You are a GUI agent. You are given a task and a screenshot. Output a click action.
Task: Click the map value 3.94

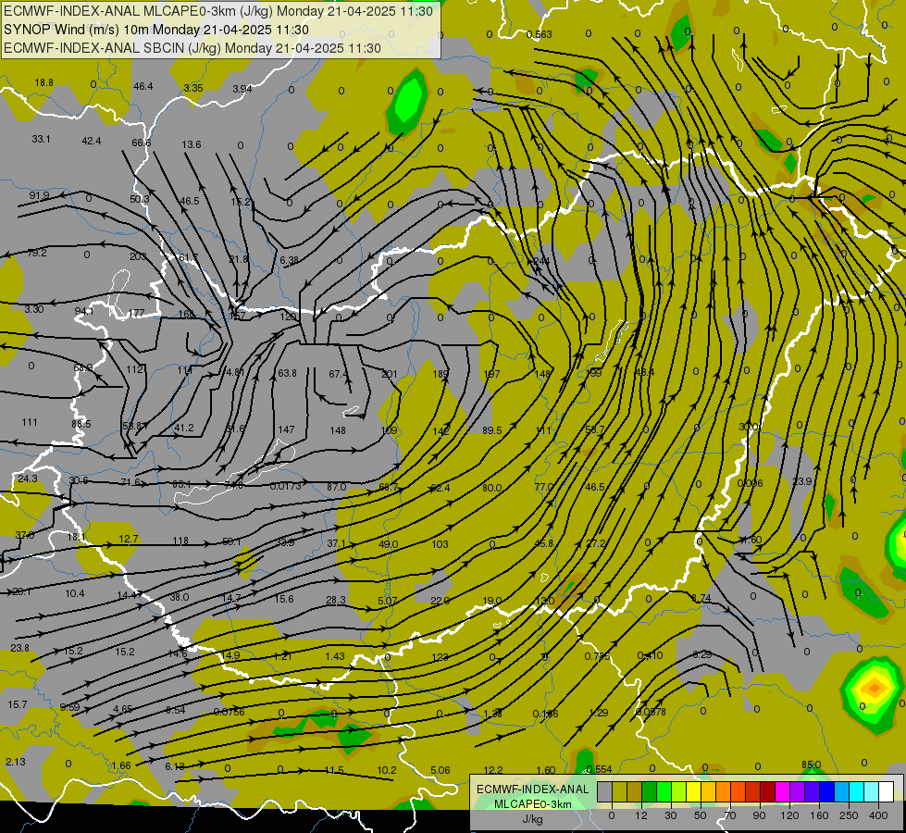point(242,89)
